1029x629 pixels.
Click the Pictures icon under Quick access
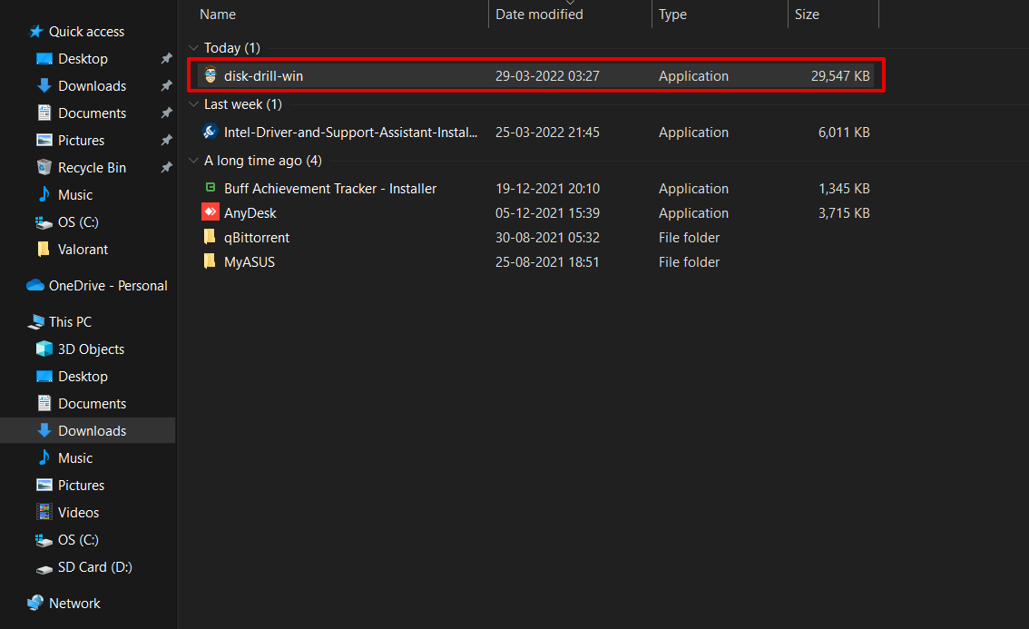(x=44, y=140)
